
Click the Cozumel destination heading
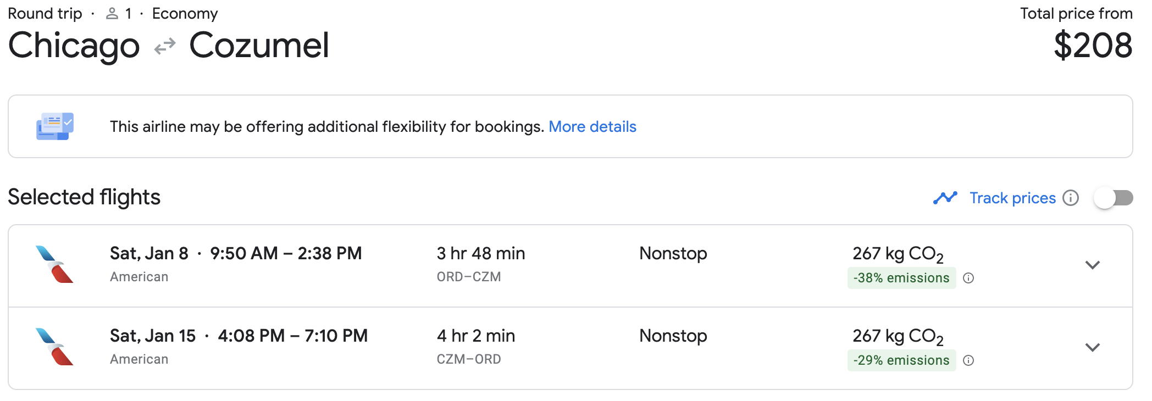point(260,46)
